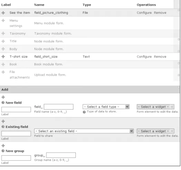Open help icon next to Existing field
This screenshot has width=181, height=170.
pos(3,127)
